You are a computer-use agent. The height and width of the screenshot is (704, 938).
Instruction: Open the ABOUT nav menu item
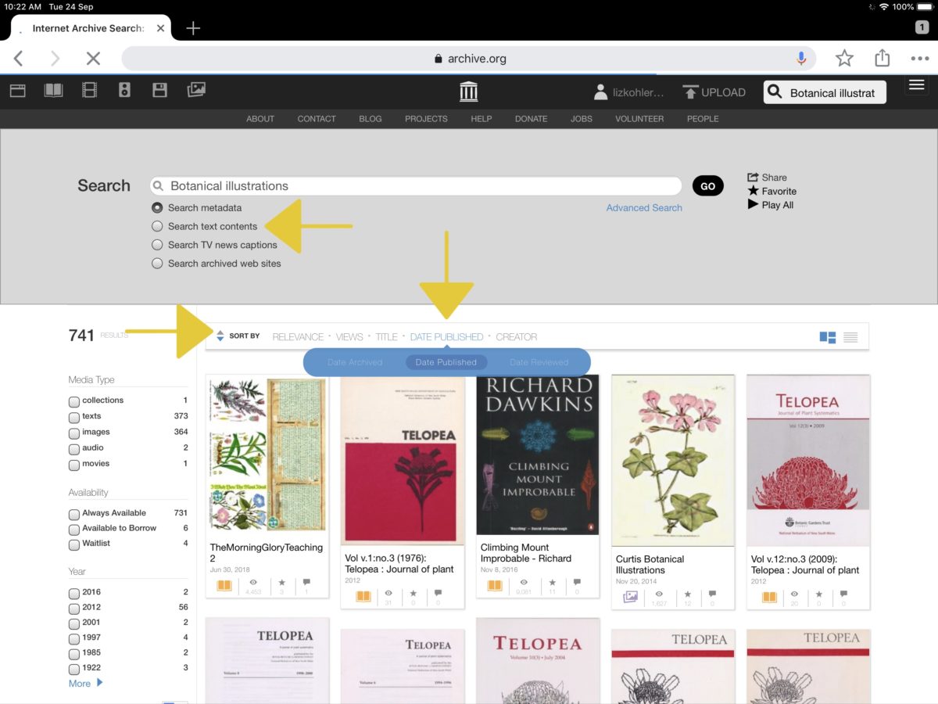pyautogui.click(x=260, y=119)
